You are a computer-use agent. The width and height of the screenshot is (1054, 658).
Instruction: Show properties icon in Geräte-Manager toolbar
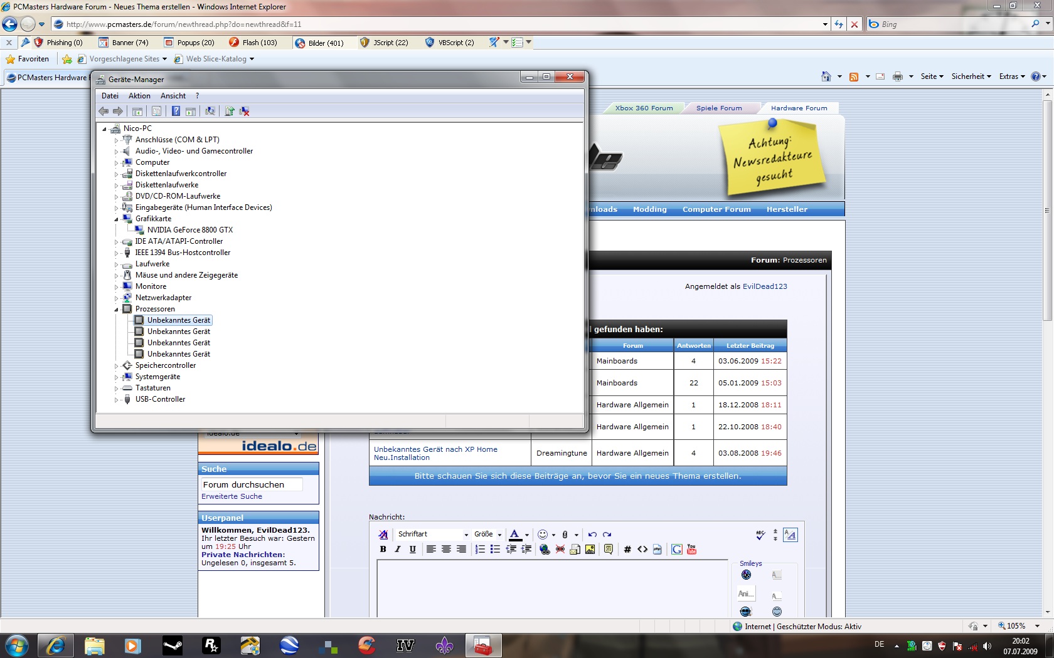(156, 111)
